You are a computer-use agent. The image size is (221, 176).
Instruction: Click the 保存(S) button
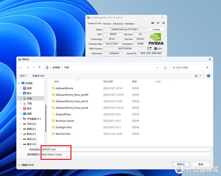181,164
